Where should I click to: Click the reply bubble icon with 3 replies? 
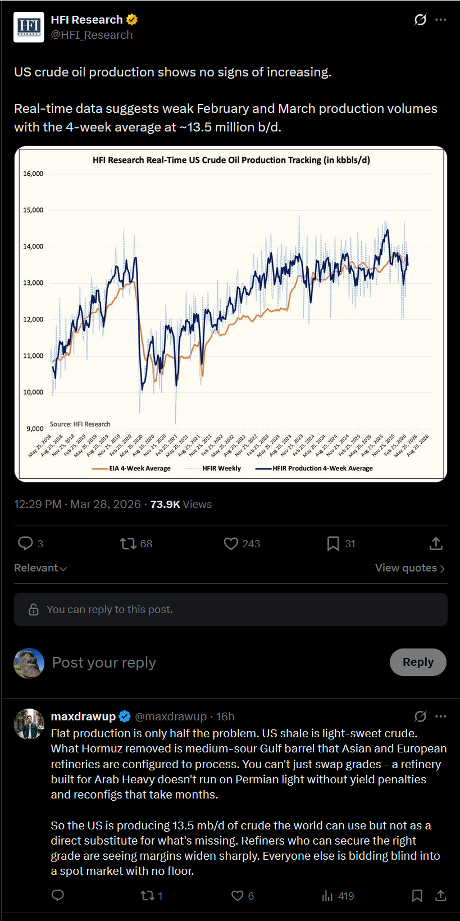tap(26, 543)
